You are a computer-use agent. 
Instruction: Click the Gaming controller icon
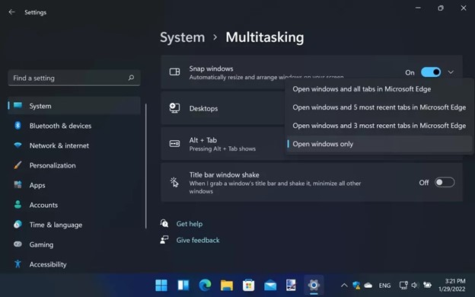coord(18,244)
